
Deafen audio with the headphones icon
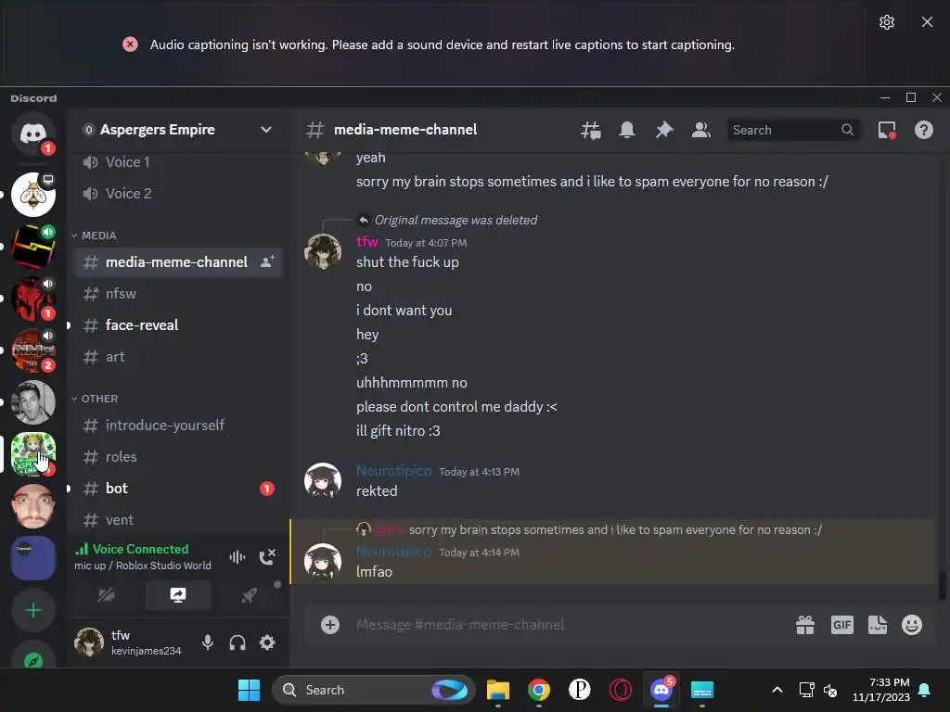237,642
